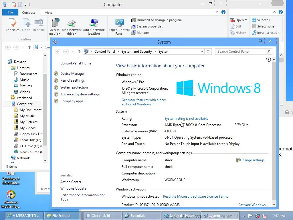The height and width of the screenshot is (220, 293).
Task: Select Add a network location
Action: tap(94, 27)
